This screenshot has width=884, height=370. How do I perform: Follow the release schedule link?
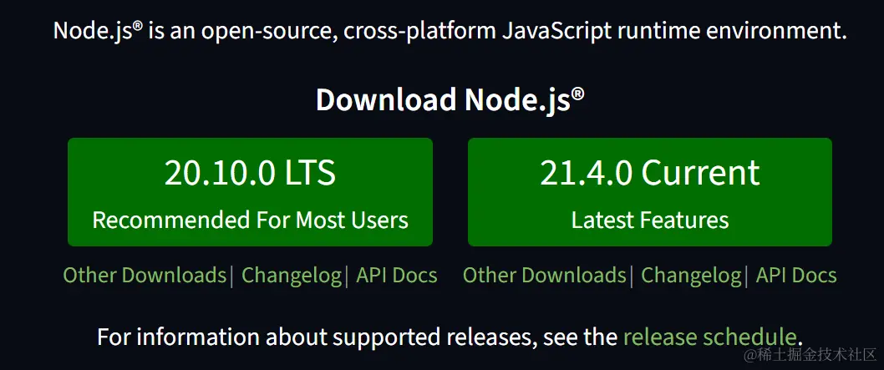[x=710, y=337]
